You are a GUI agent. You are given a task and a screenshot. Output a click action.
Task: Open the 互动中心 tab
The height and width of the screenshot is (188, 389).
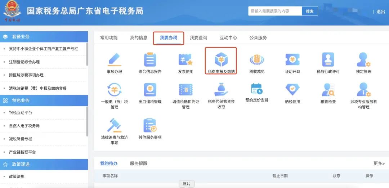tap(228, 38)
